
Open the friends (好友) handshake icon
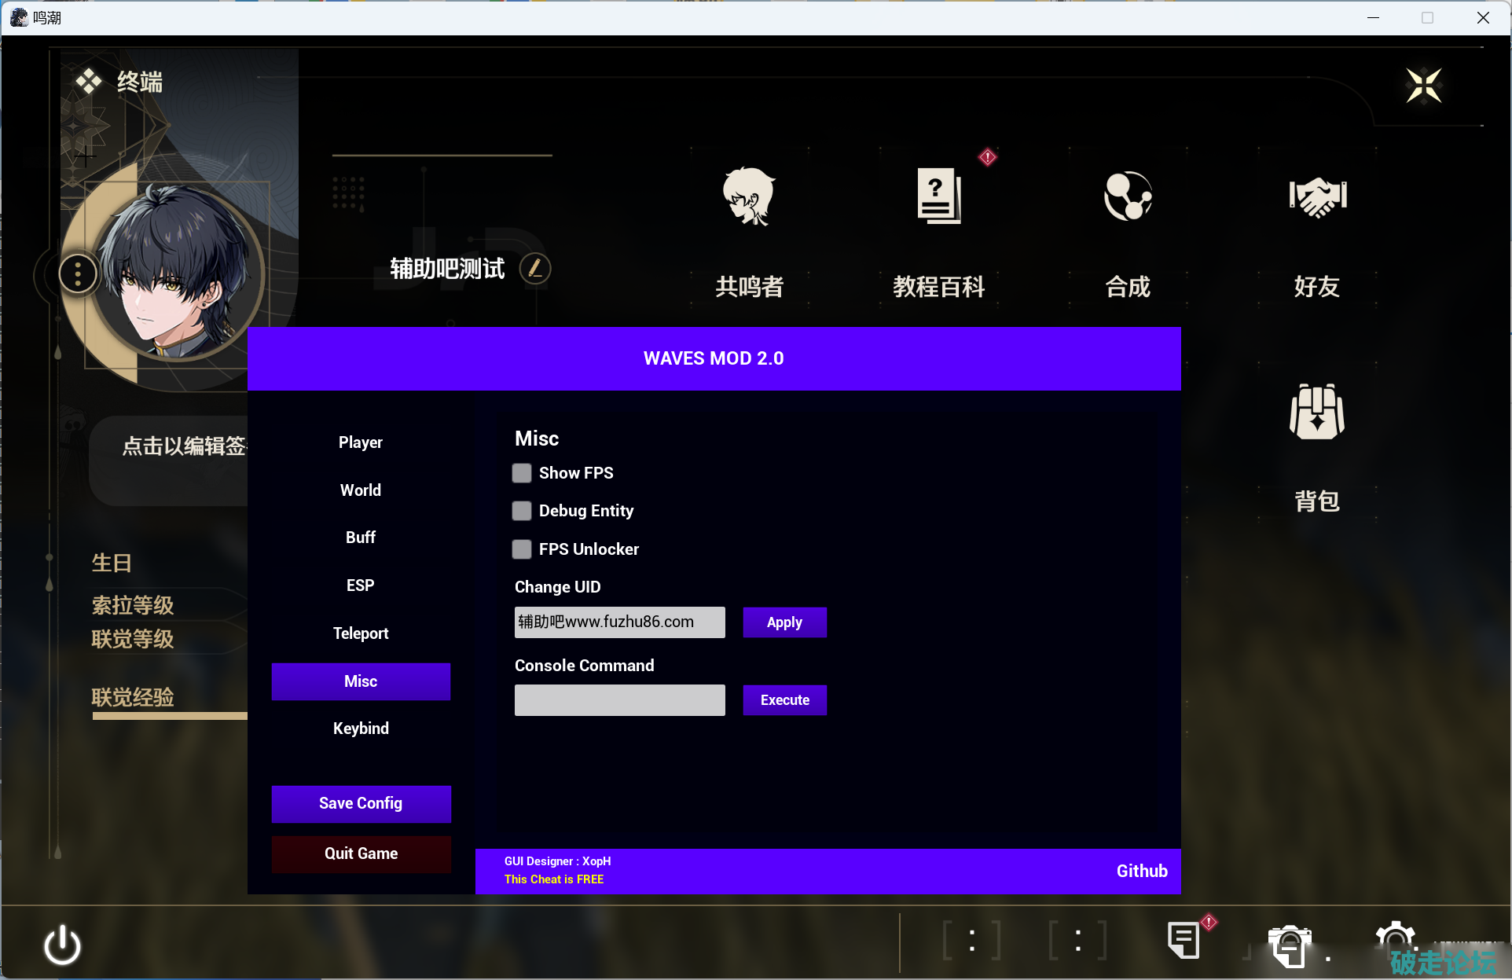[1317, 197]
